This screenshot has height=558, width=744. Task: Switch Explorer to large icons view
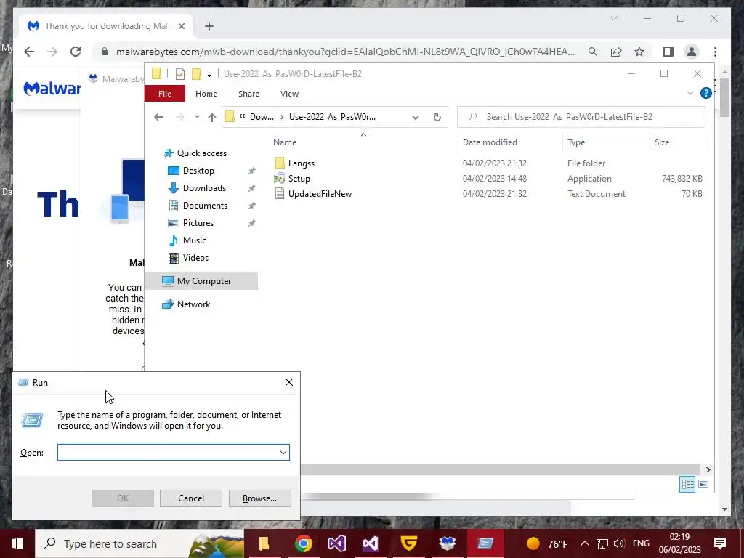pos(703,484)
